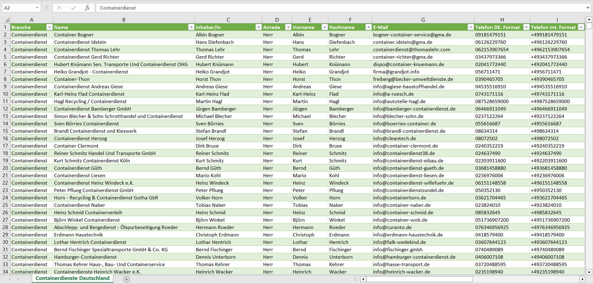Image resolution: width=593 pixels, height=284 pixels.
Task: Open the Branche column filter dropdown
Action: (x=50, y=27)
